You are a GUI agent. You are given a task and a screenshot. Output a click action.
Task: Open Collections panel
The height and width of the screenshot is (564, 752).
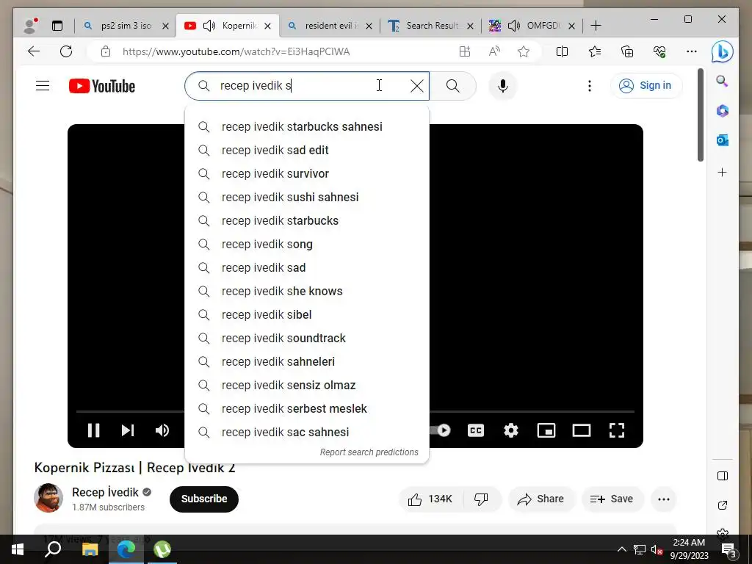click(x=627, y=51)
